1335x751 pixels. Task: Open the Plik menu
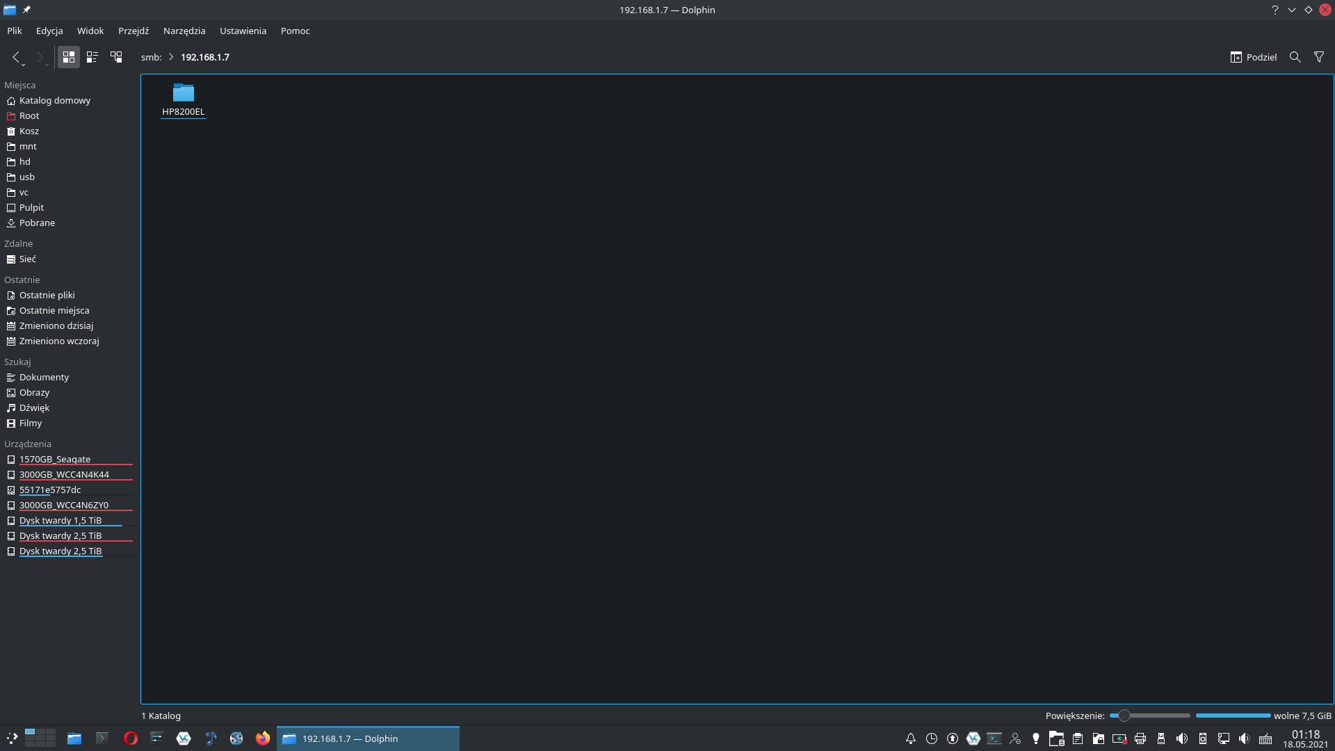tap(15, 31)
